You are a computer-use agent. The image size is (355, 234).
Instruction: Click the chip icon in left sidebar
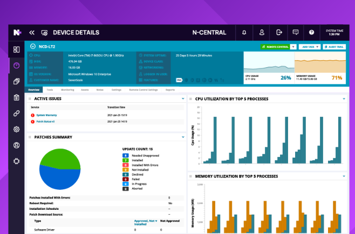pyautogui.click(x=17, y=161)
